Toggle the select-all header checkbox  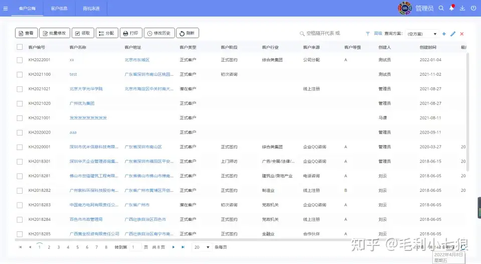click(x=20, y=47)
